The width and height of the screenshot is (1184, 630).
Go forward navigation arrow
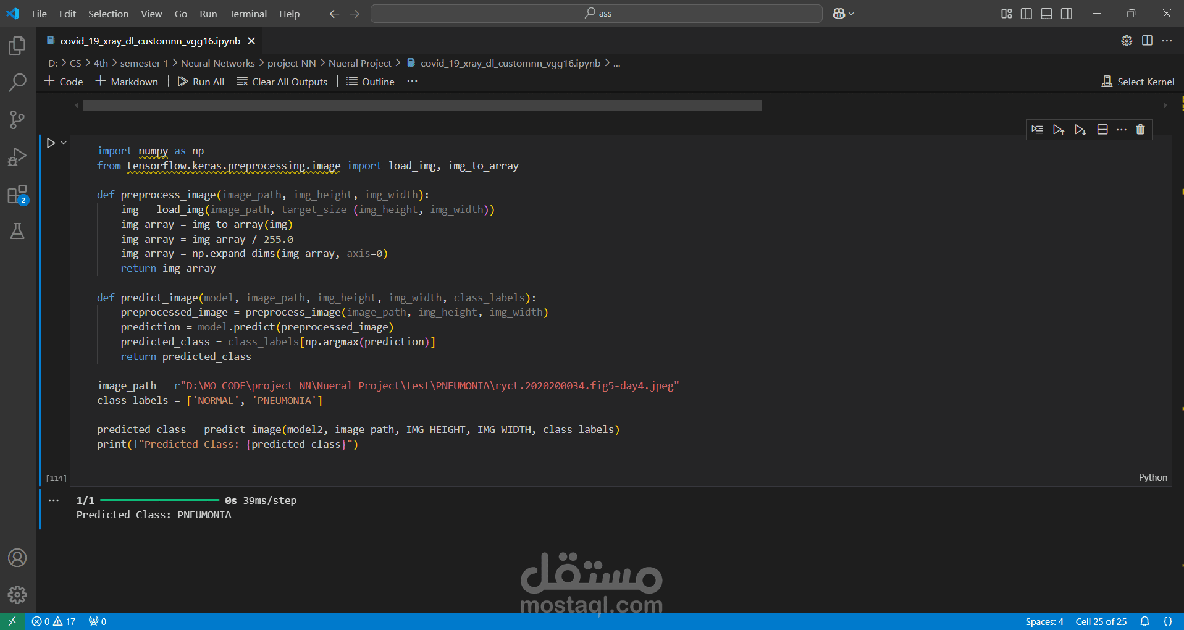tap(355, 14)
